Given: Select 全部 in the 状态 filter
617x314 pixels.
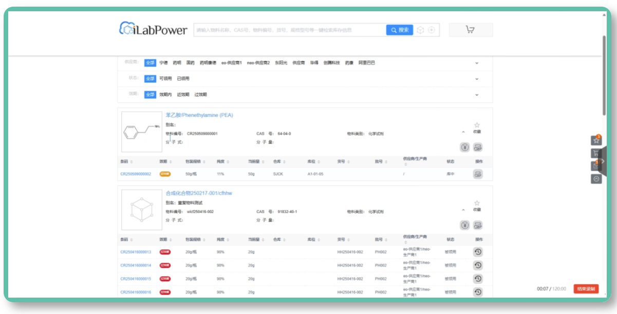Looking at the screenshot, I should pos(150,78).
